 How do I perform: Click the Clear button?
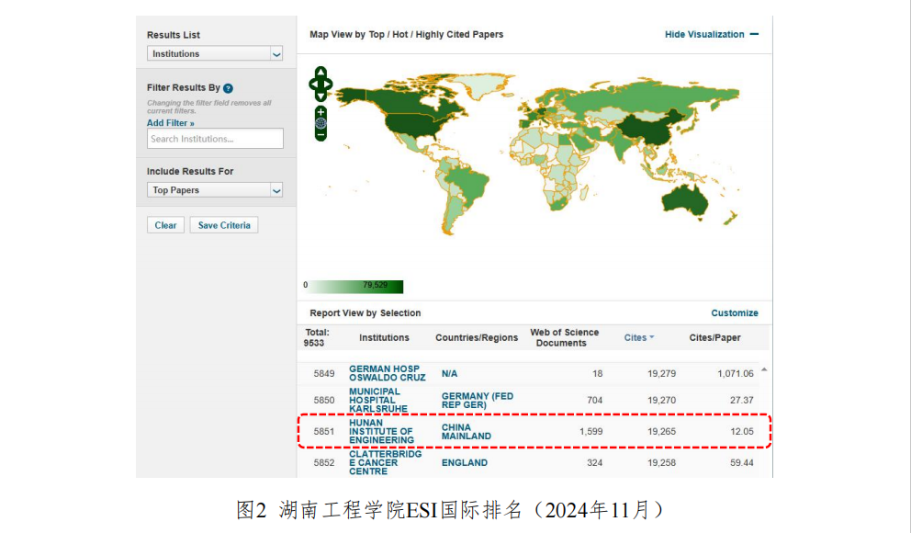point(165,225)
